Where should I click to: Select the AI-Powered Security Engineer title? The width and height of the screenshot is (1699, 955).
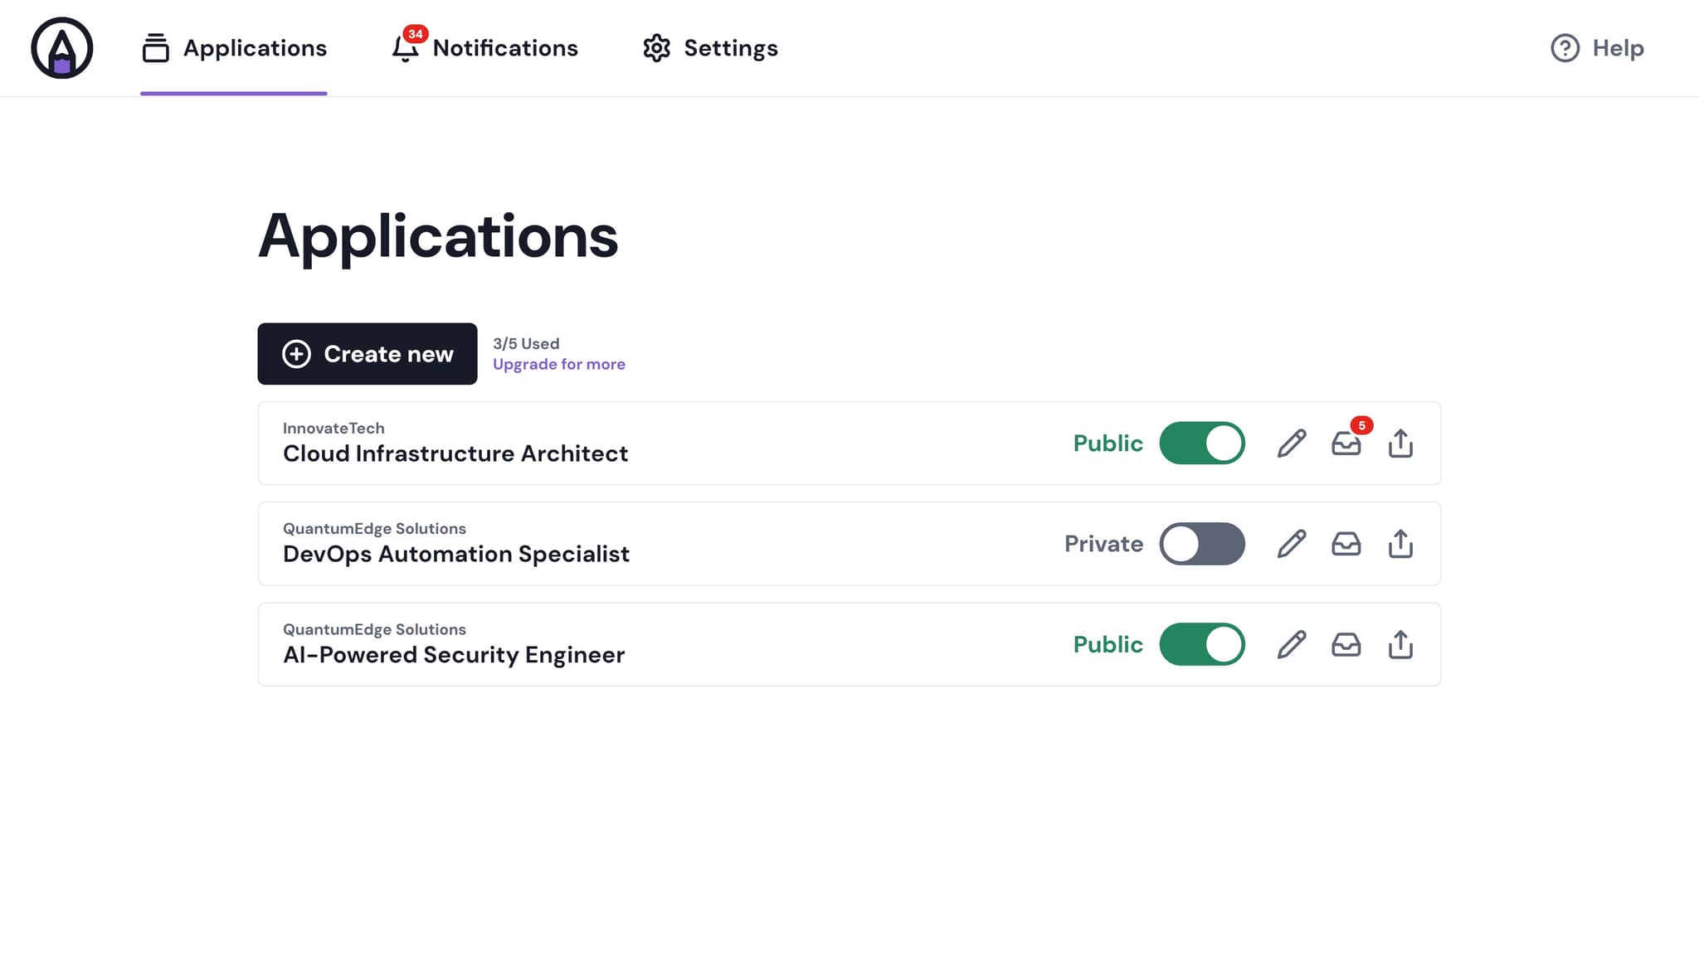[454, 655]
